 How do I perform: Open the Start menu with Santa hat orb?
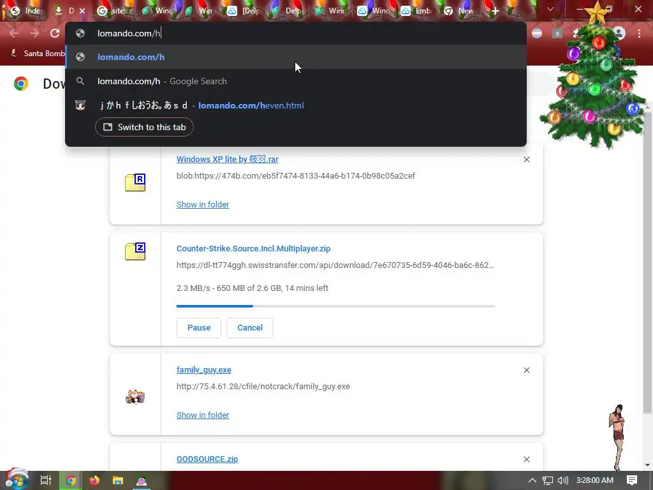pyautogui.click(x=16, y=480)
